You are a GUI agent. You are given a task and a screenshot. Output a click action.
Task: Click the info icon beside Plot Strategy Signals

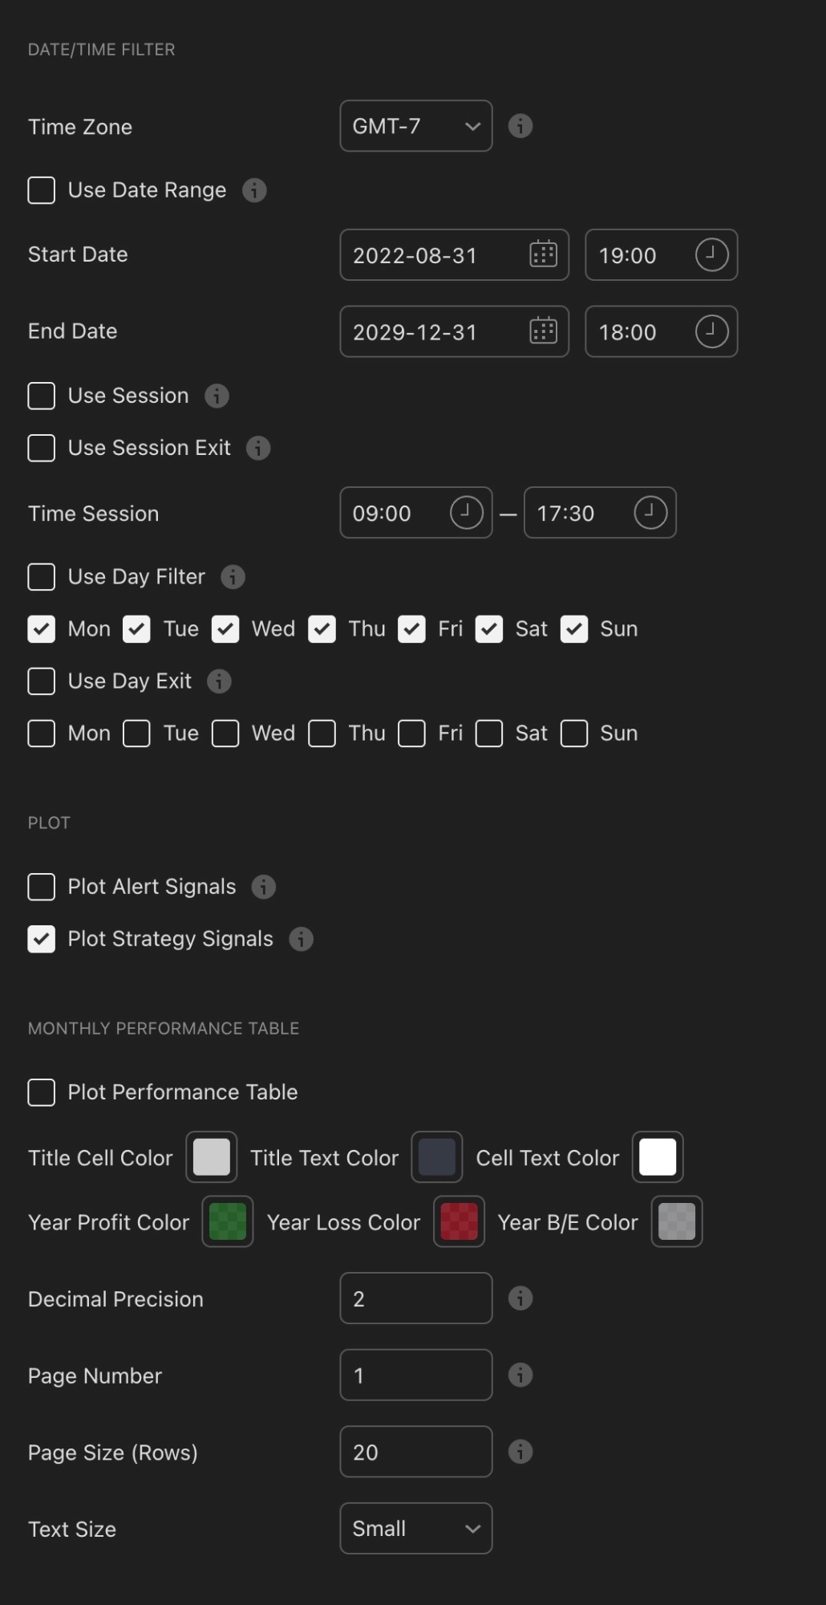(301, 939)
